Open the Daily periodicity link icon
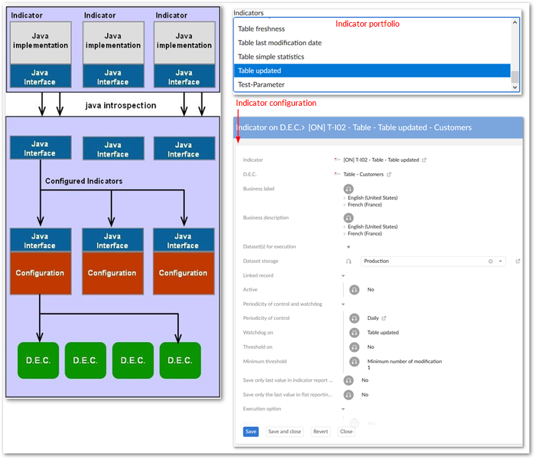 (x=384, y=319)
